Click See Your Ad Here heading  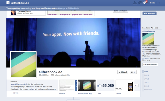click(x=150, y=28)
